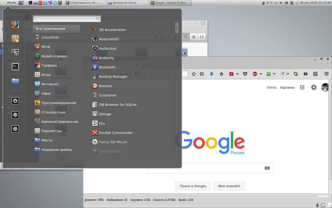
Task: Click the Pocket icon in Firefox
Action: pyautogui.click(x=245, y=74)
